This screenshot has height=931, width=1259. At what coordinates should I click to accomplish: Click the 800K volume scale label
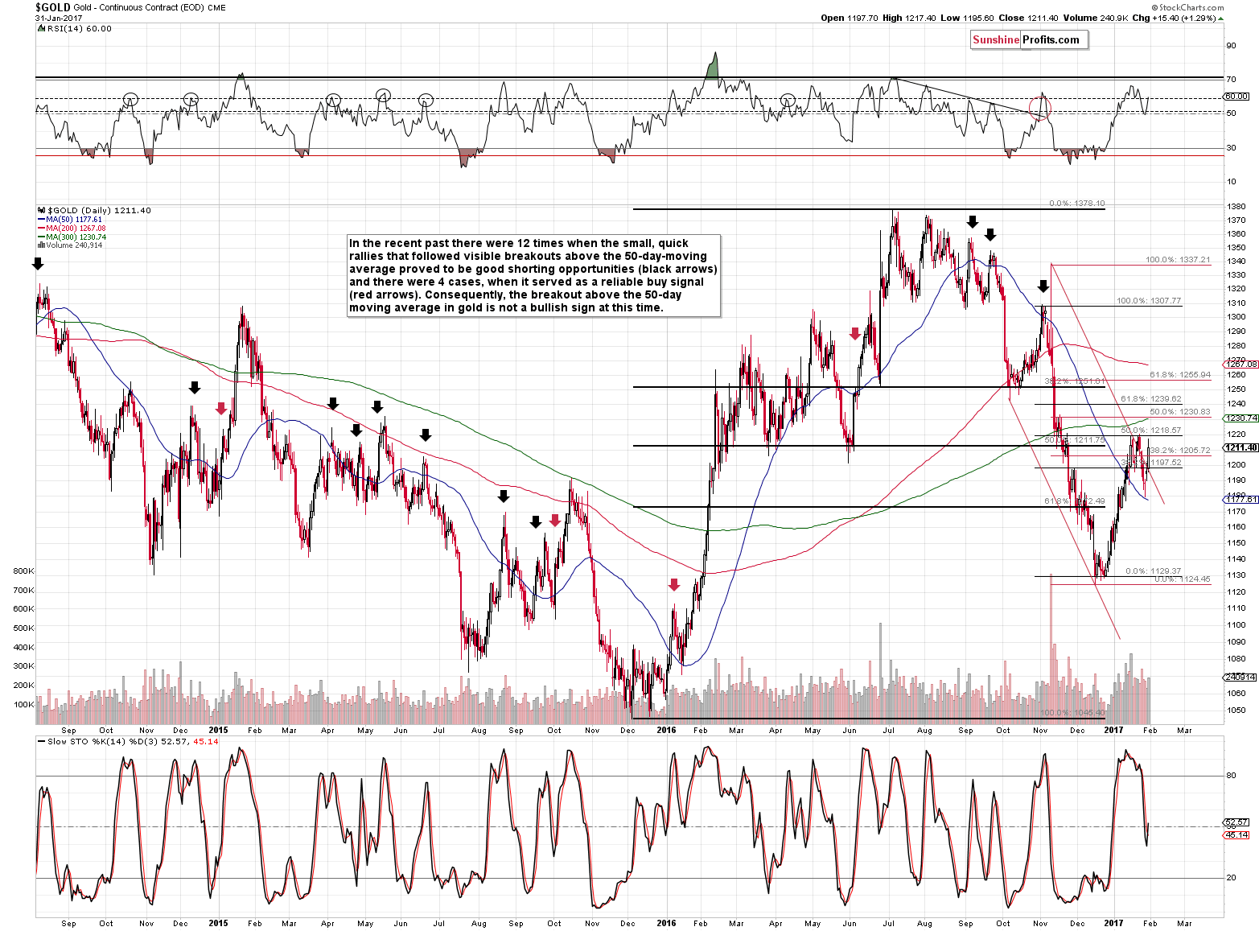point(24,571)
